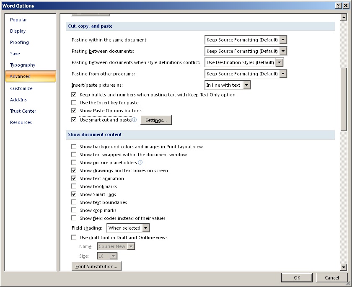Switch to the Display category
Viewport: 352px width, 287px height.
click(x=18, y=31)
